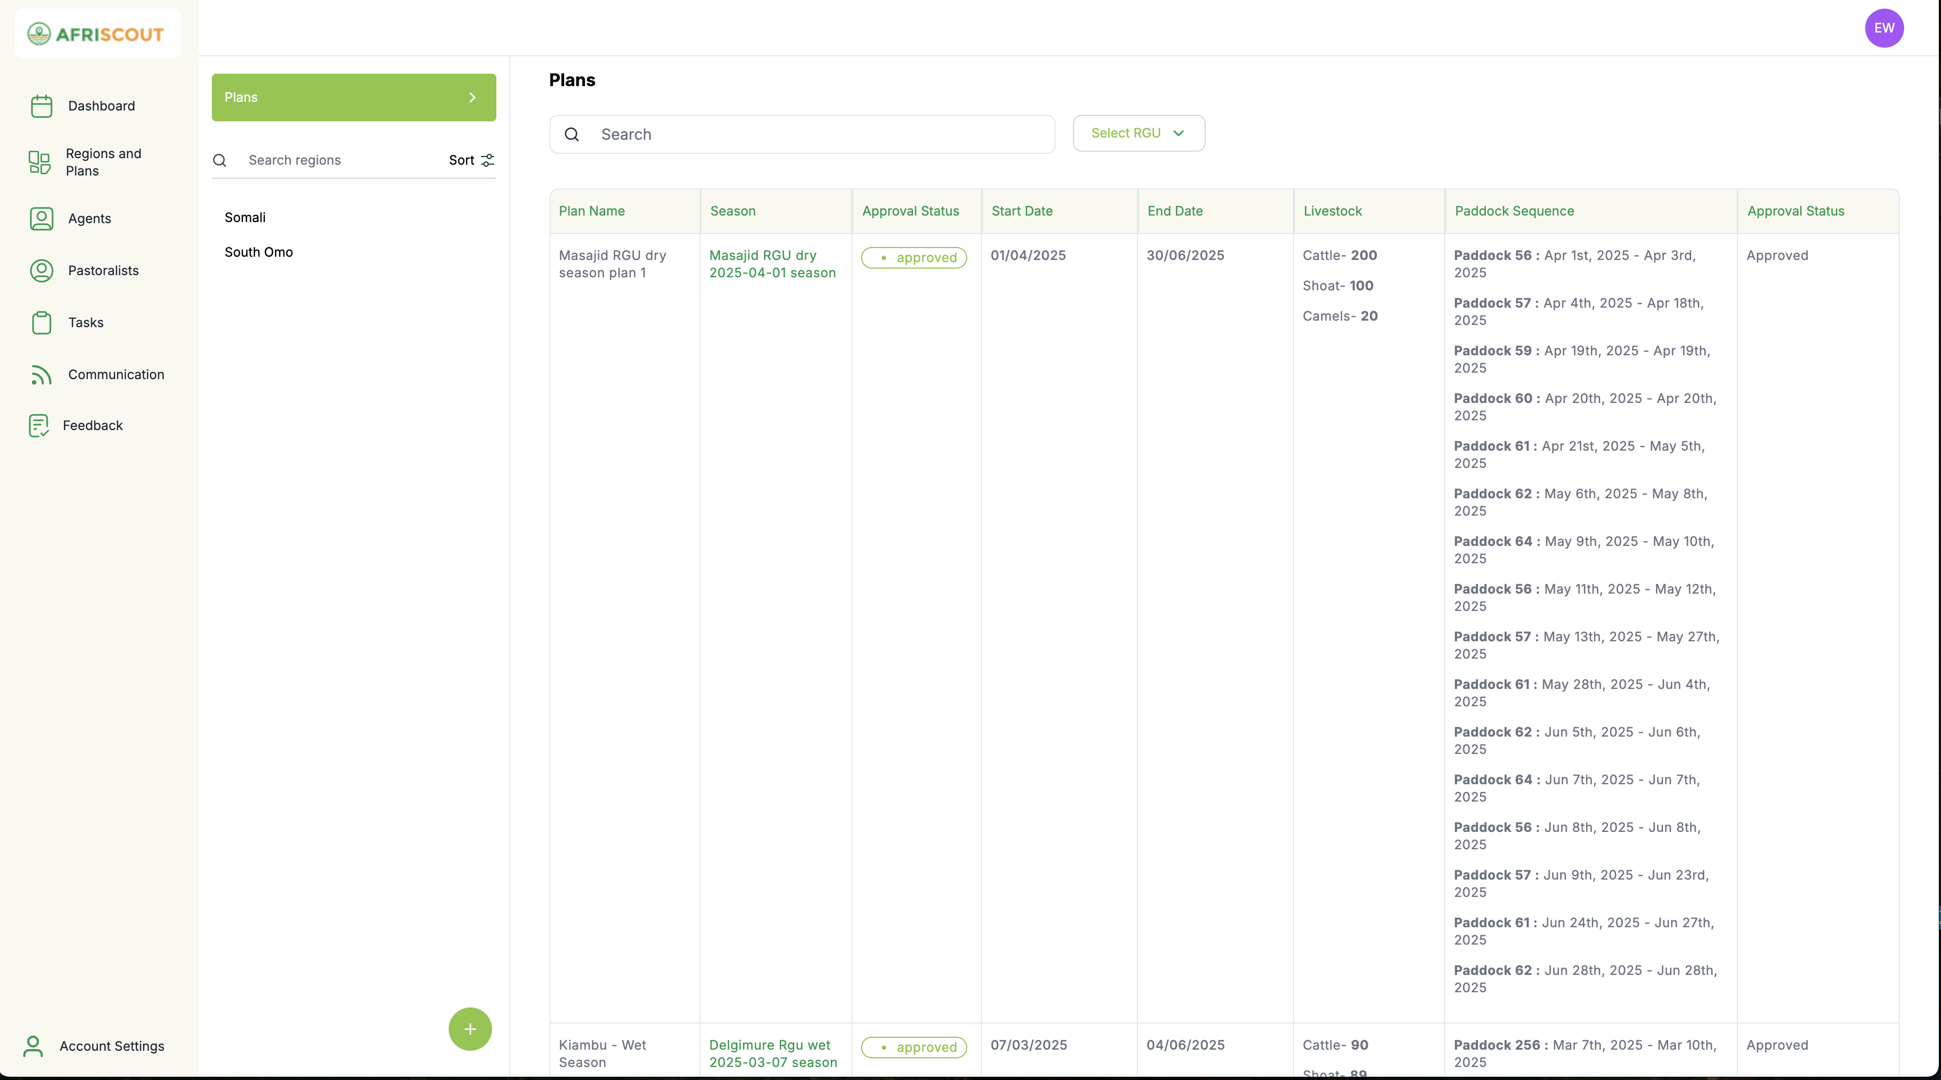Click the plans Search input field
This screenshot has width=1941, height=1080.
[821, 135]
